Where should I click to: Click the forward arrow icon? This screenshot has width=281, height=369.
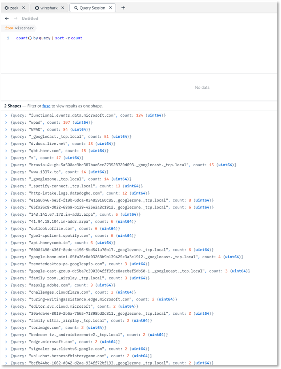(15, 18)
